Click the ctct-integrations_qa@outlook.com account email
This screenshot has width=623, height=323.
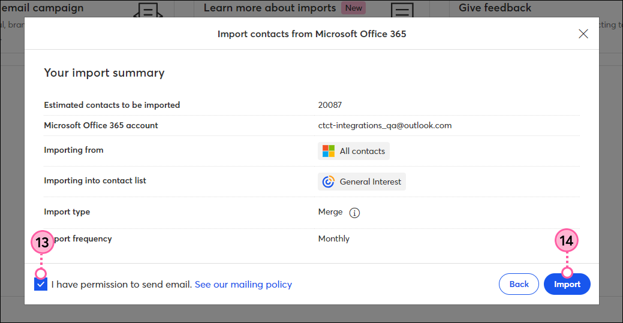click(384, 126)
